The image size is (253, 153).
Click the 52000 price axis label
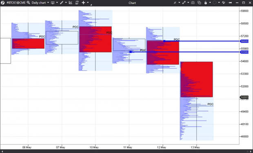(x=244, y=86)
